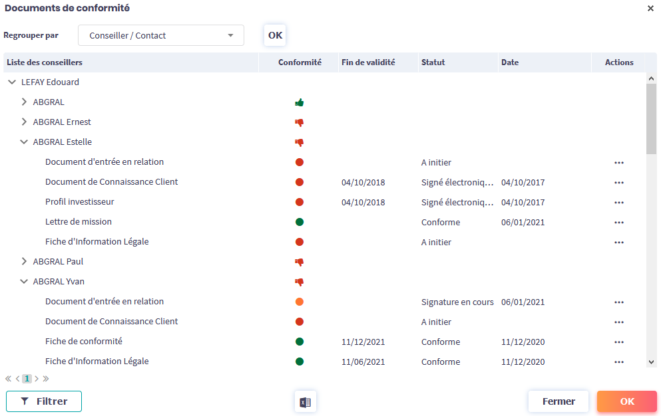The width and height of the screenshot is (661, 416).
Task: Jump to first page with double-left arrow
Action: coord(9,379)
